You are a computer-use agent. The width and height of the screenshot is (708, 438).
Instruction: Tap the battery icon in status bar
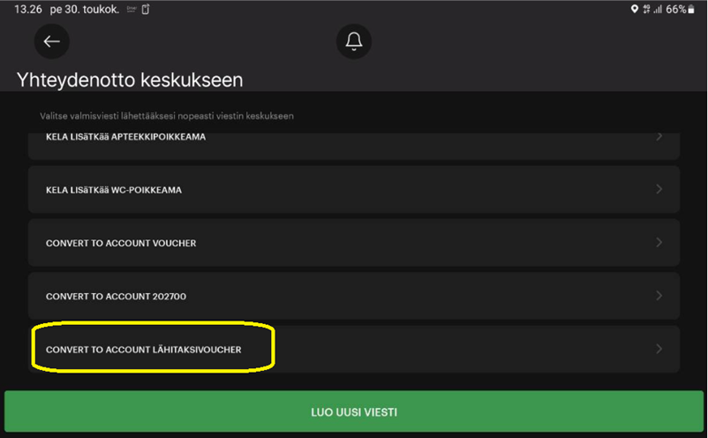[x=692, y=9]
